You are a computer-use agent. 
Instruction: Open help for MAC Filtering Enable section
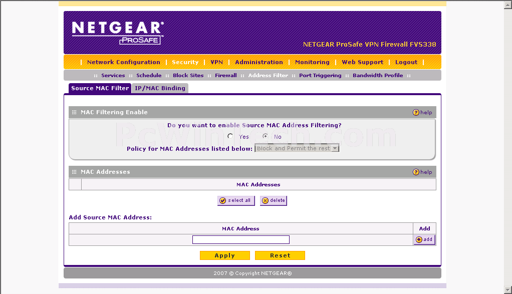coord(422,112)
